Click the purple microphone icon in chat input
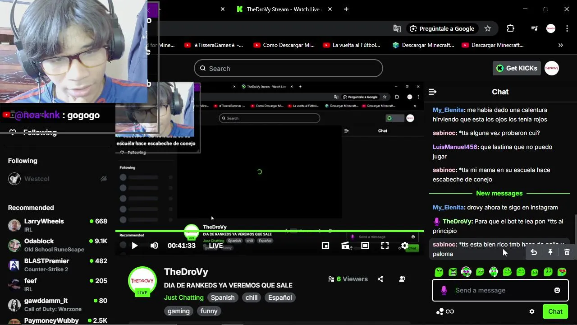577x325 pixels. (x=444, y=290)
